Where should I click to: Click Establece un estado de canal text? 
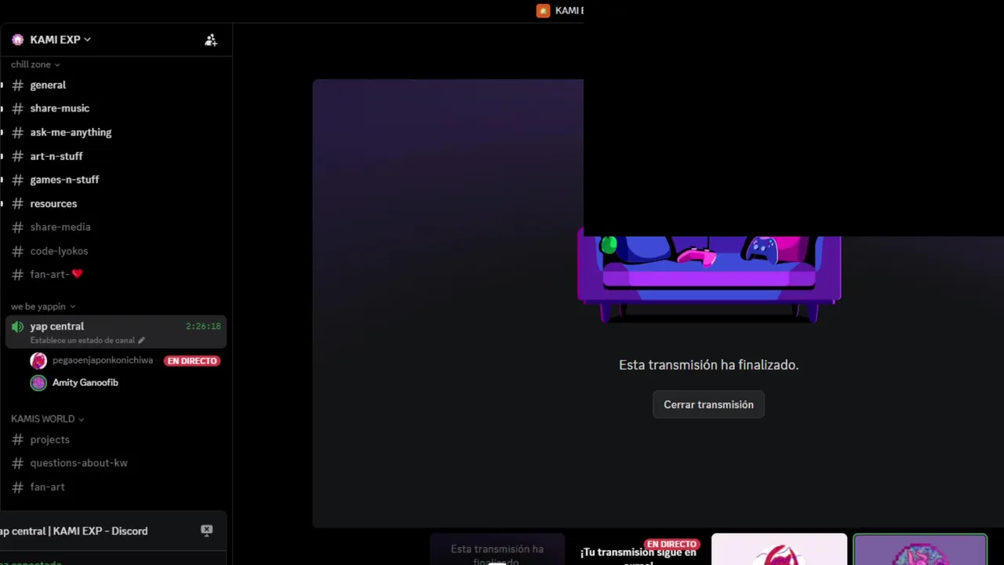(82, 341)
